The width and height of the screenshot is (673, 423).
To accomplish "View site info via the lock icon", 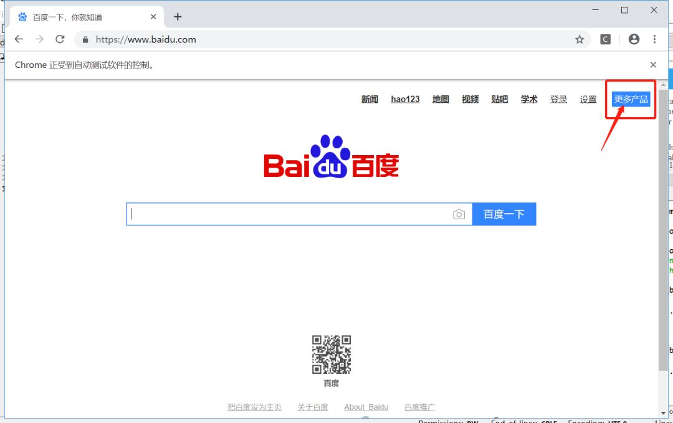I will tap(85, 39).
